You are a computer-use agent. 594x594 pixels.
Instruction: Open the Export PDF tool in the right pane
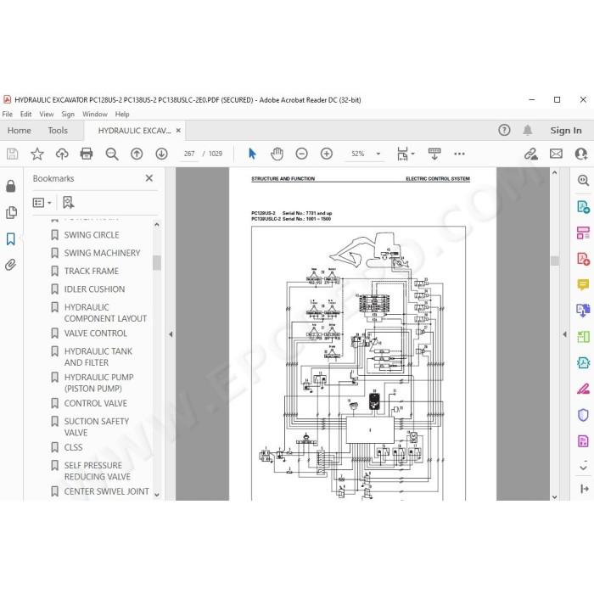click(583, 207)
